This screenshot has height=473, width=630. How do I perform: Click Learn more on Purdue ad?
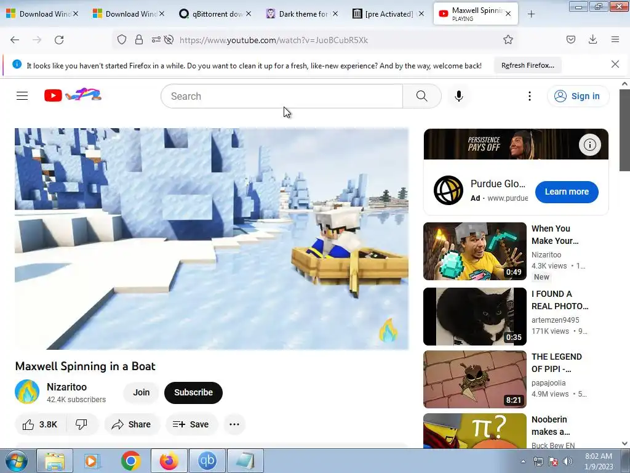[x=567, y=192]
